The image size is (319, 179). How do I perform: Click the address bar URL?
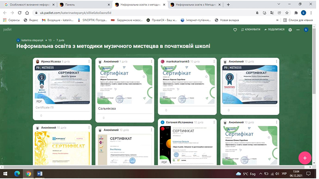[x=75, y=13]
